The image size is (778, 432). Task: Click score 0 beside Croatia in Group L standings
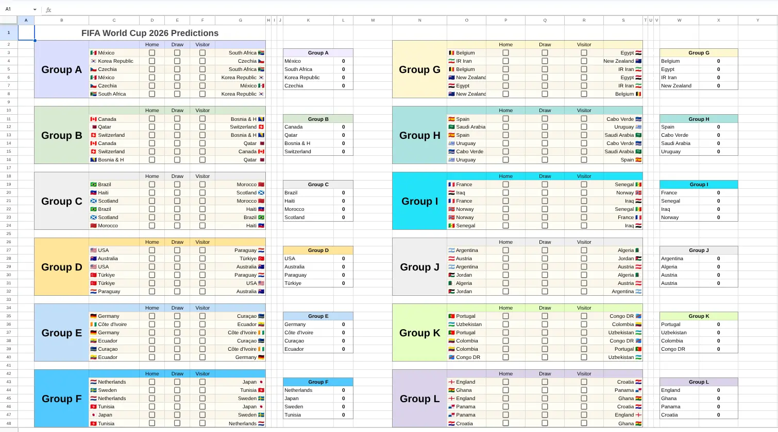click(719, 415)
